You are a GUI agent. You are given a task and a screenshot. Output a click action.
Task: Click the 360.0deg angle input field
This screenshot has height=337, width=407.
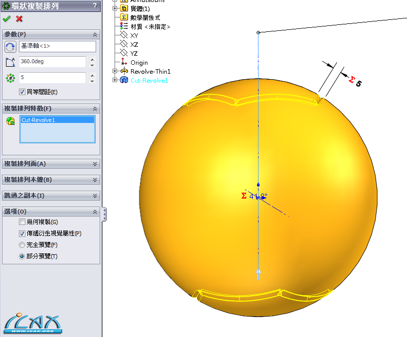pos(52,62)
